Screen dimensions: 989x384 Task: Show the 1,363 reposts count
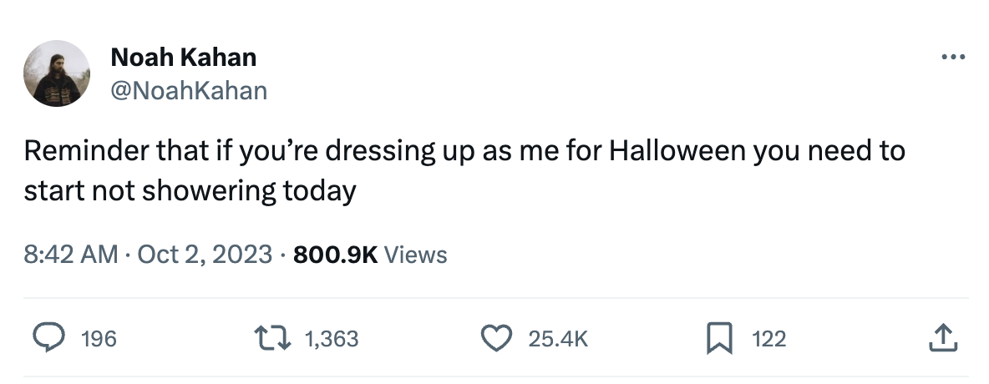click(x=332, y=339)
